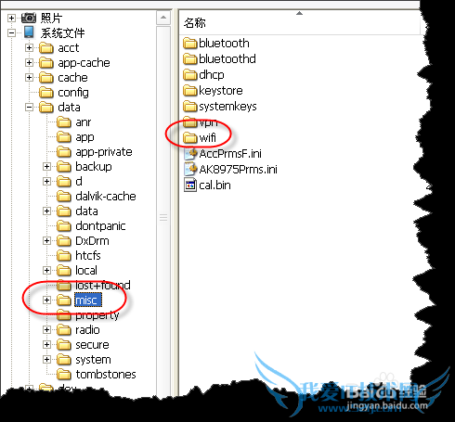
Task: Collapse the data folder tree node
Action: tap(29, 108)
